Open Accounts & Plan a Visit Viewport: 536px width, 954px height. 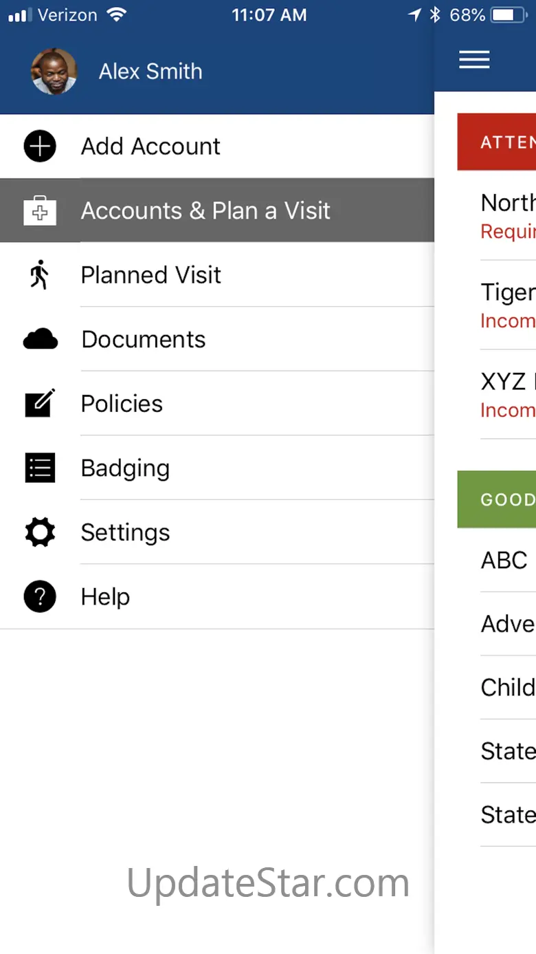[205, 210]
